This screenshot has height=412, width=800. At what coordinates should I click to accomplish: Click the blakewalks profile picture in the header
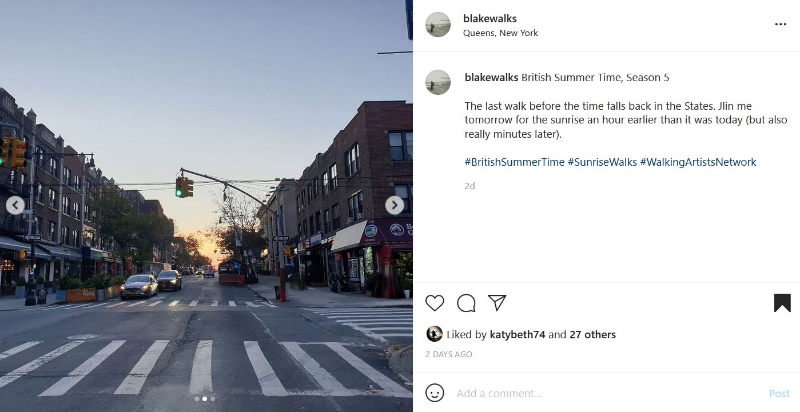click(437, 25)
